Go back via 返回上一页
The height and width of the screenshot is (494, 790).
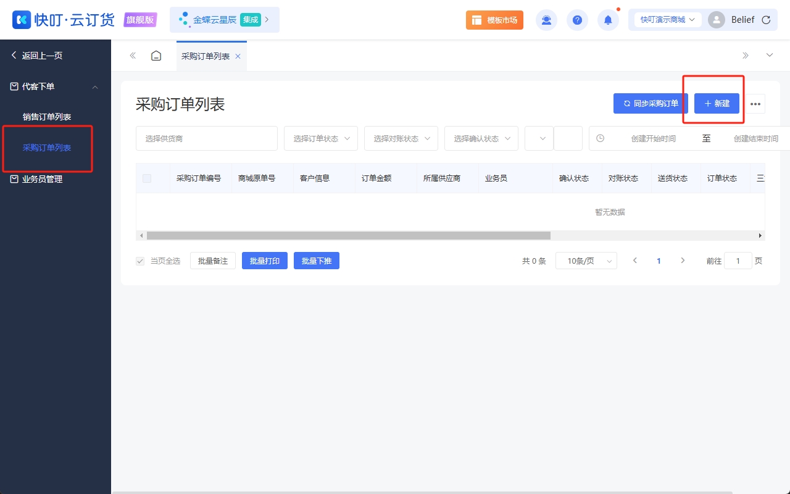37,56
